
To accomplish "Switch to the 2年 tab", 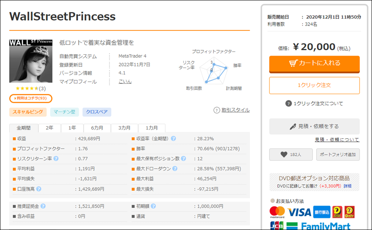I will tap(49, 128).
